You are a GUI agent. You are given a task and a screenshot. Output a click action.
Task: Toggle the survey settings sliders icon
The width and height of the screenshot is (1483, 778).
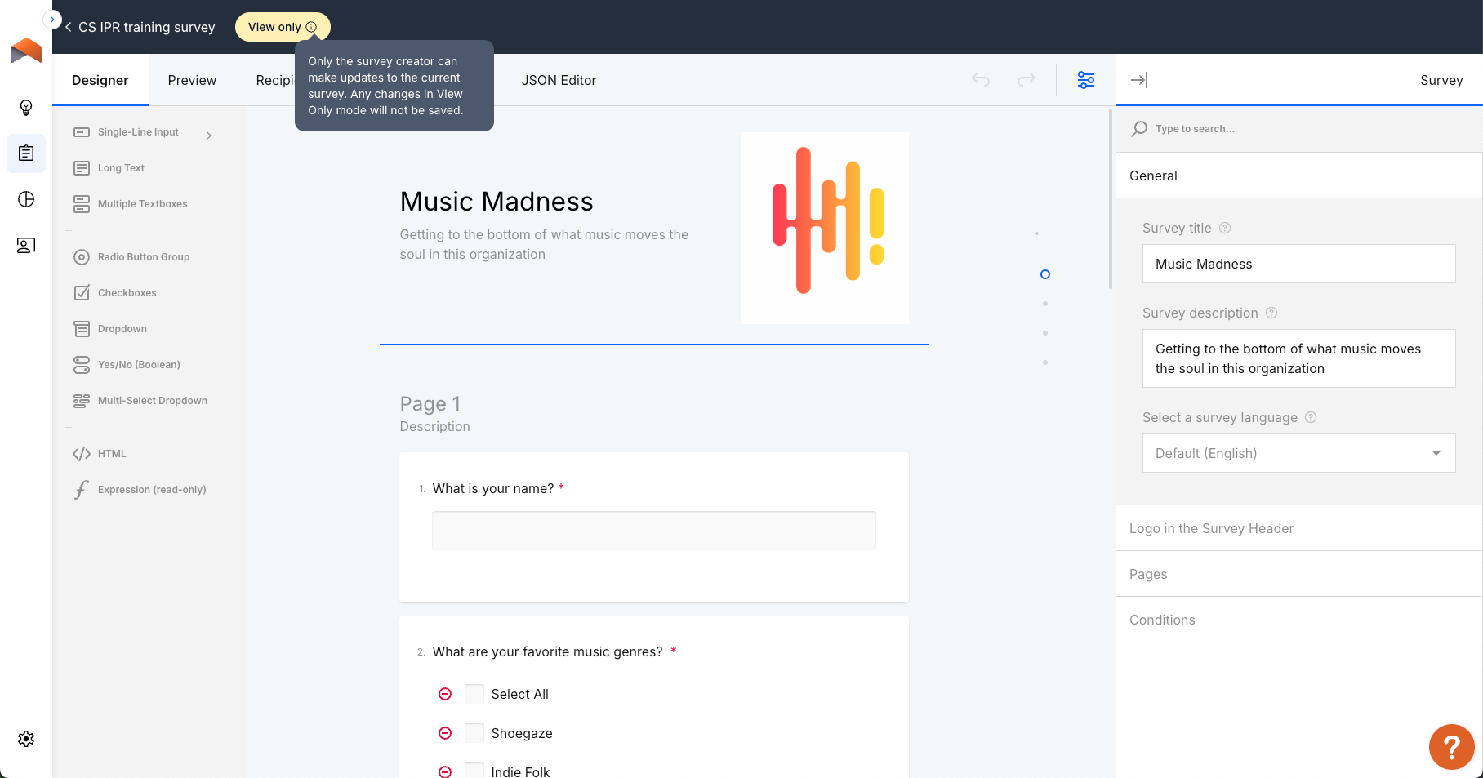(x=1086, y=80)
